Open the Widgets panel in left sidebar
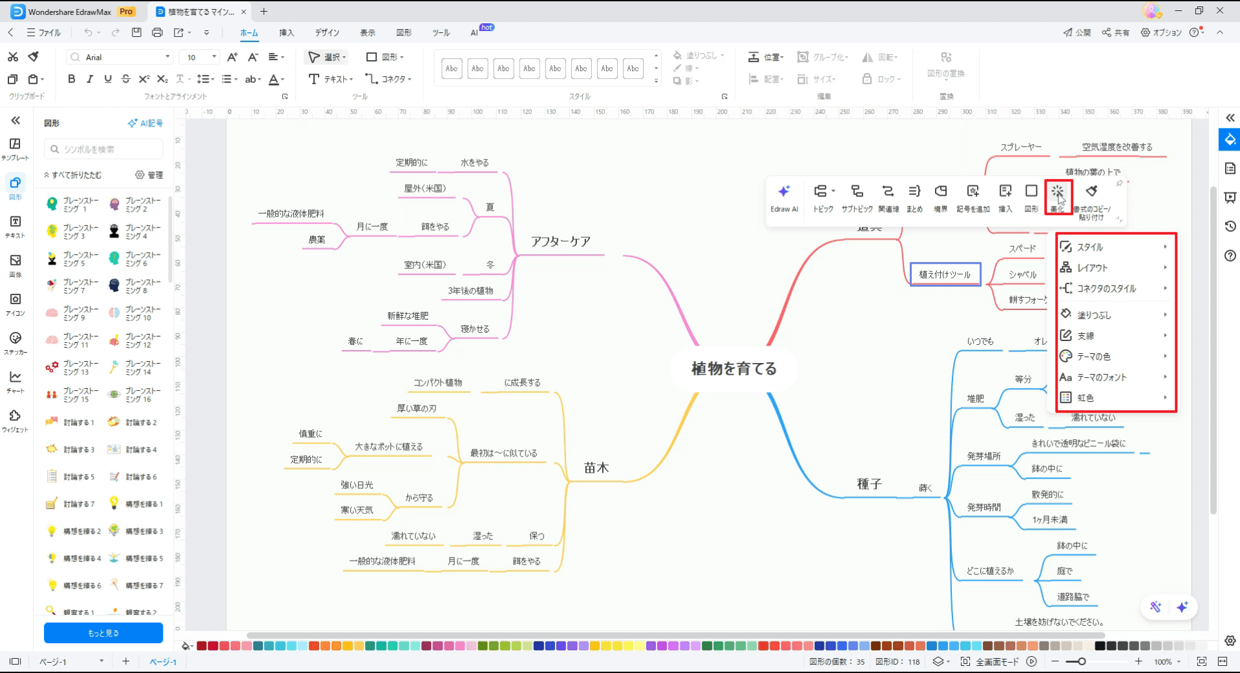1240x673 pixels. (x=15, y=420)
